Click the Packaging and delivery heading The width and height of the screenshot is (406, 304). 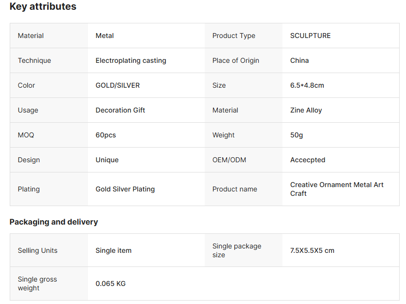pyautogui.click(x=53, y=222)
